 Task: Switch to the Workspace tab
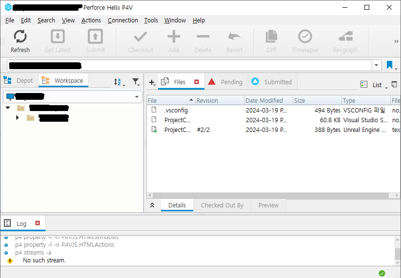point(63,81)
